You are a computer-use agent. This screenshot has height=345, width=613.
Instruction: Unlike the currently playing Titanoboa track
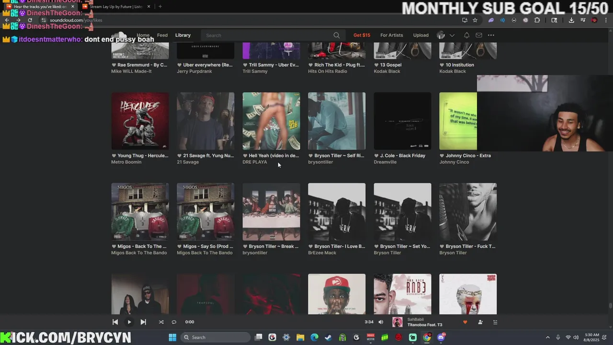[465, 322]
